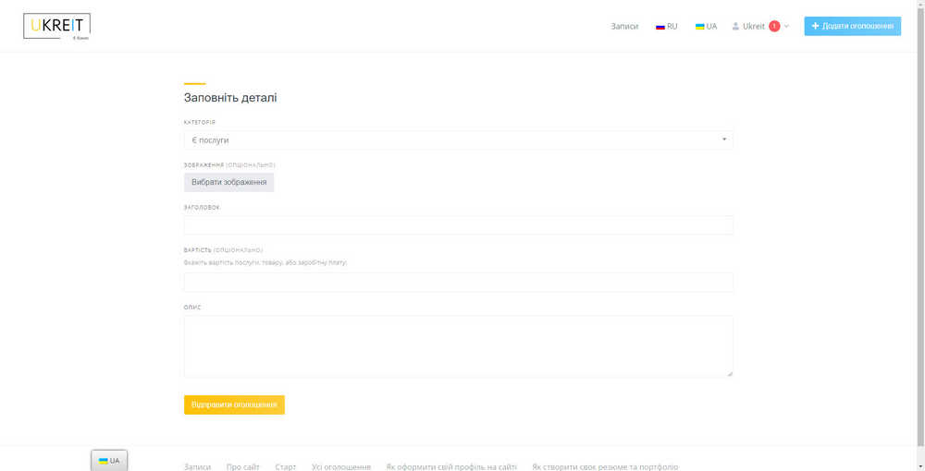Click the user profile avatar icon

[736, 27]
